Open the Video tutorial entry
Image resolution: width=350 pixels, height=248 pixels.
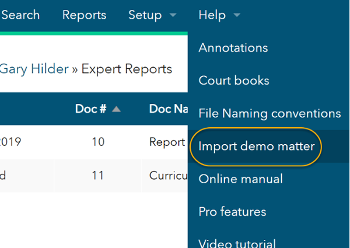point(237,242)
